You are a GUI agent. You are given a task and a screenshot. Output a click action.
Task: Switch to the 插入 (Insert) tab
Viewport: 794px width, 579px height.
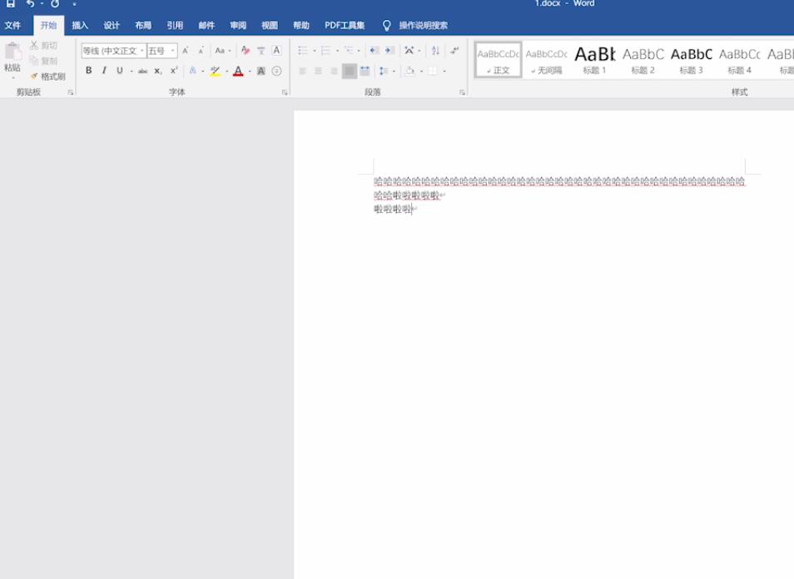point(80,25)
